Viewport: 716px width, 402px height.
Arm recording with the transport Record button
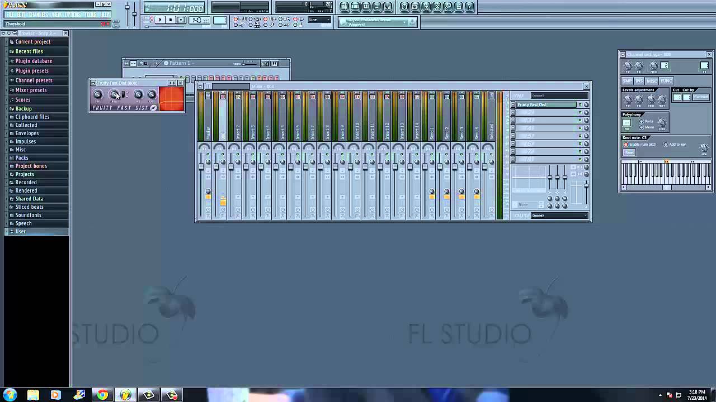[x=181, y=20]
